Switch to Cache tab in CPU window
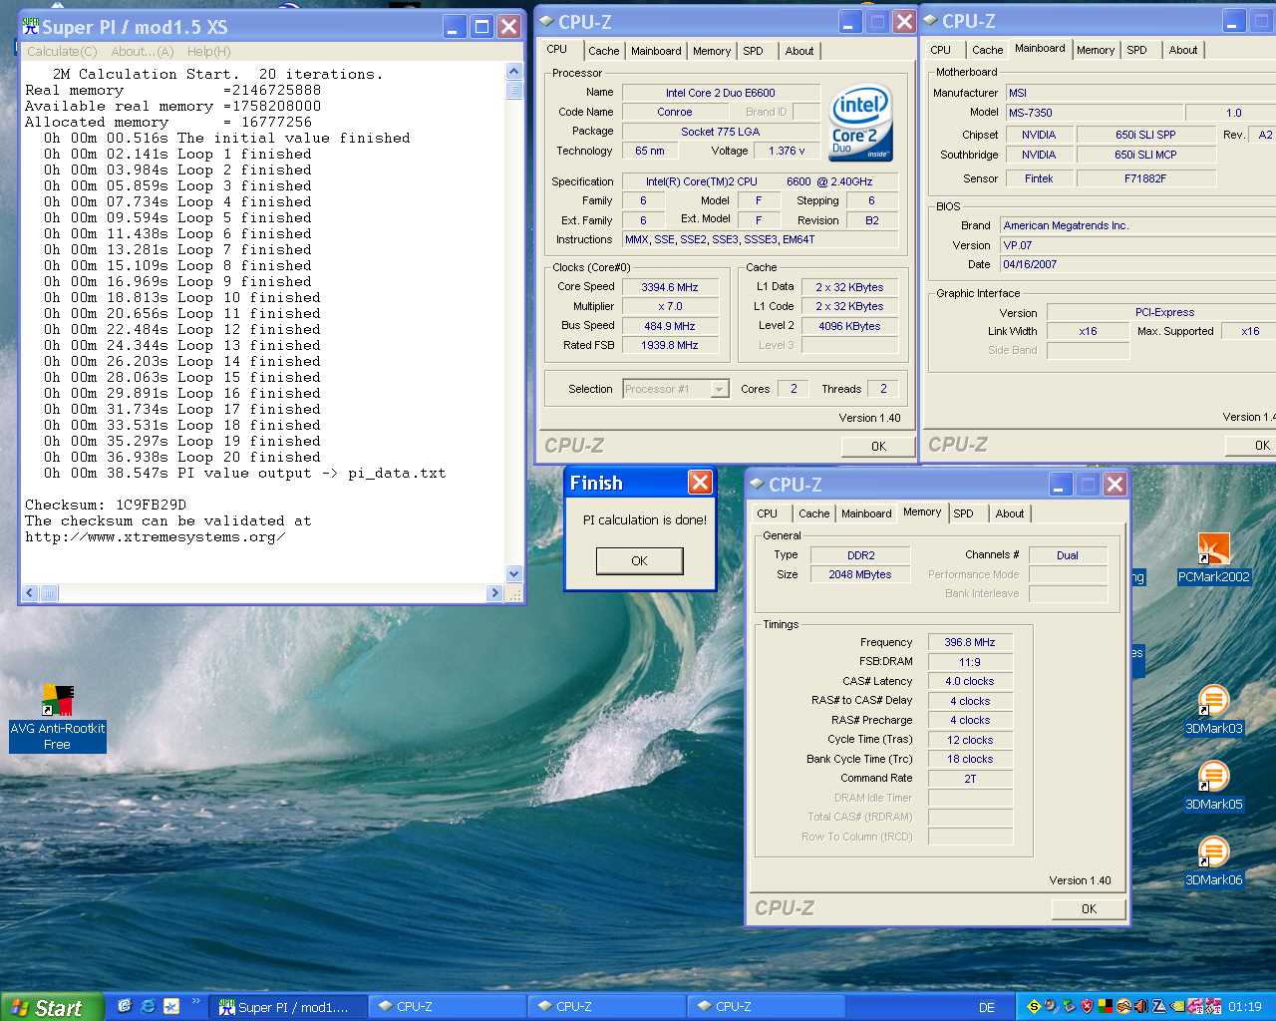 pos(603,51)
